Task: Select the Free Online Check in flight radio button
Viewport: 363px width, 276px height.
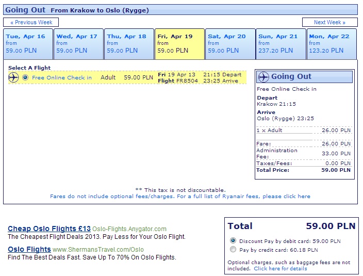Action: click(x=25, y=77)
